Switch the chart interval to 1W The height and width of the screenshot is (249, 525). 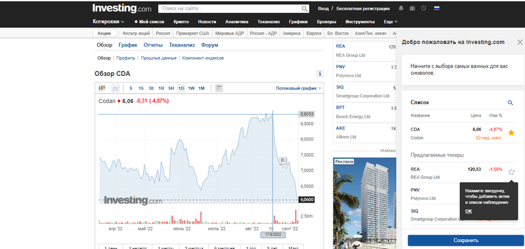[x=191, y=88]
